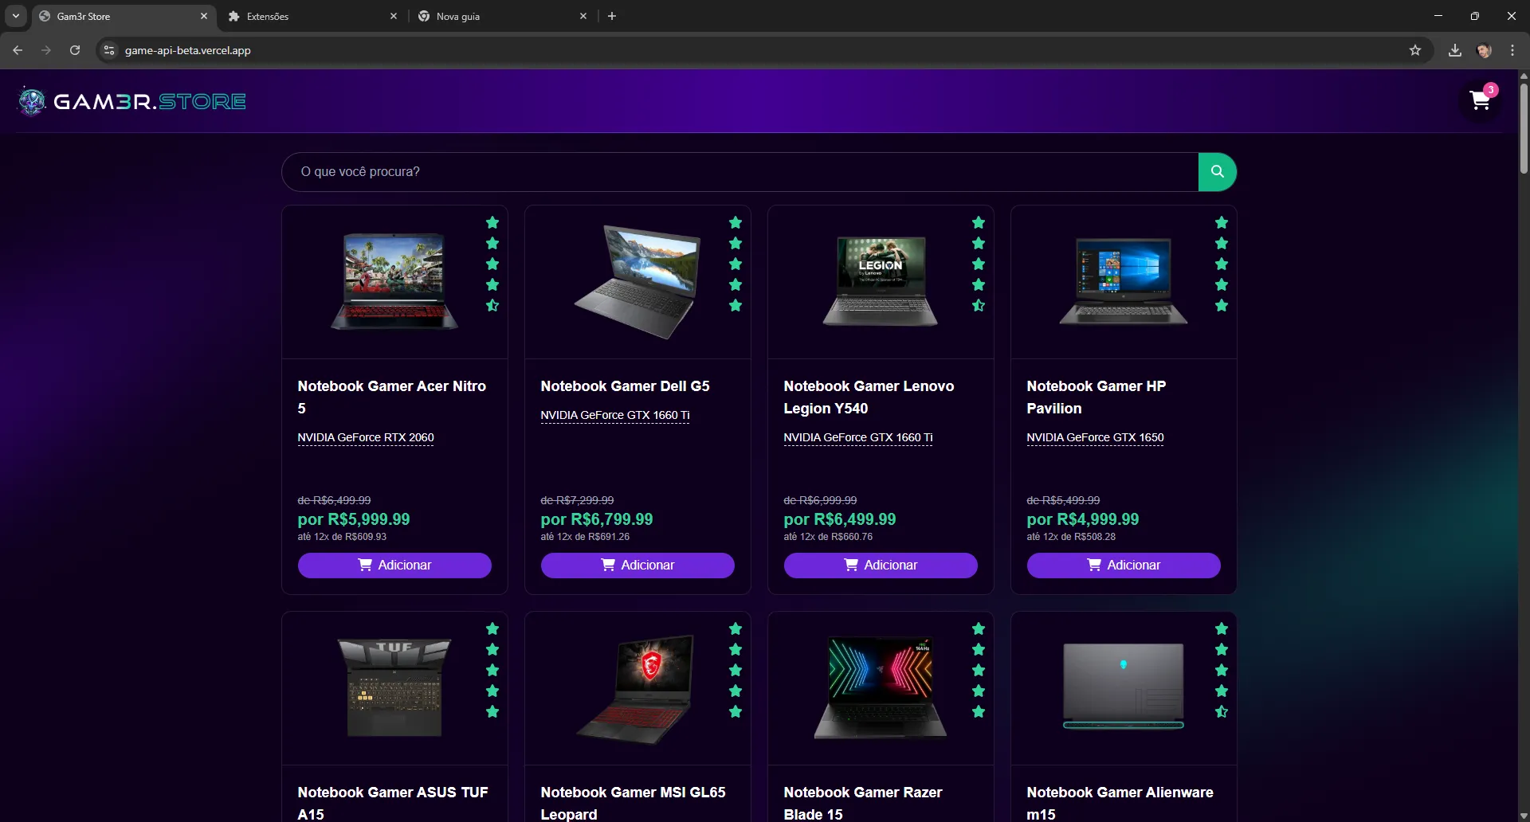
Task: Click the Notebook Gamer Alienware m15 title
Action: 1120,803
